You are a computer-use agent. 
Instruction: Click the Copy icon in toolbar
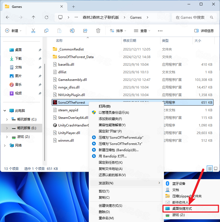46,31
